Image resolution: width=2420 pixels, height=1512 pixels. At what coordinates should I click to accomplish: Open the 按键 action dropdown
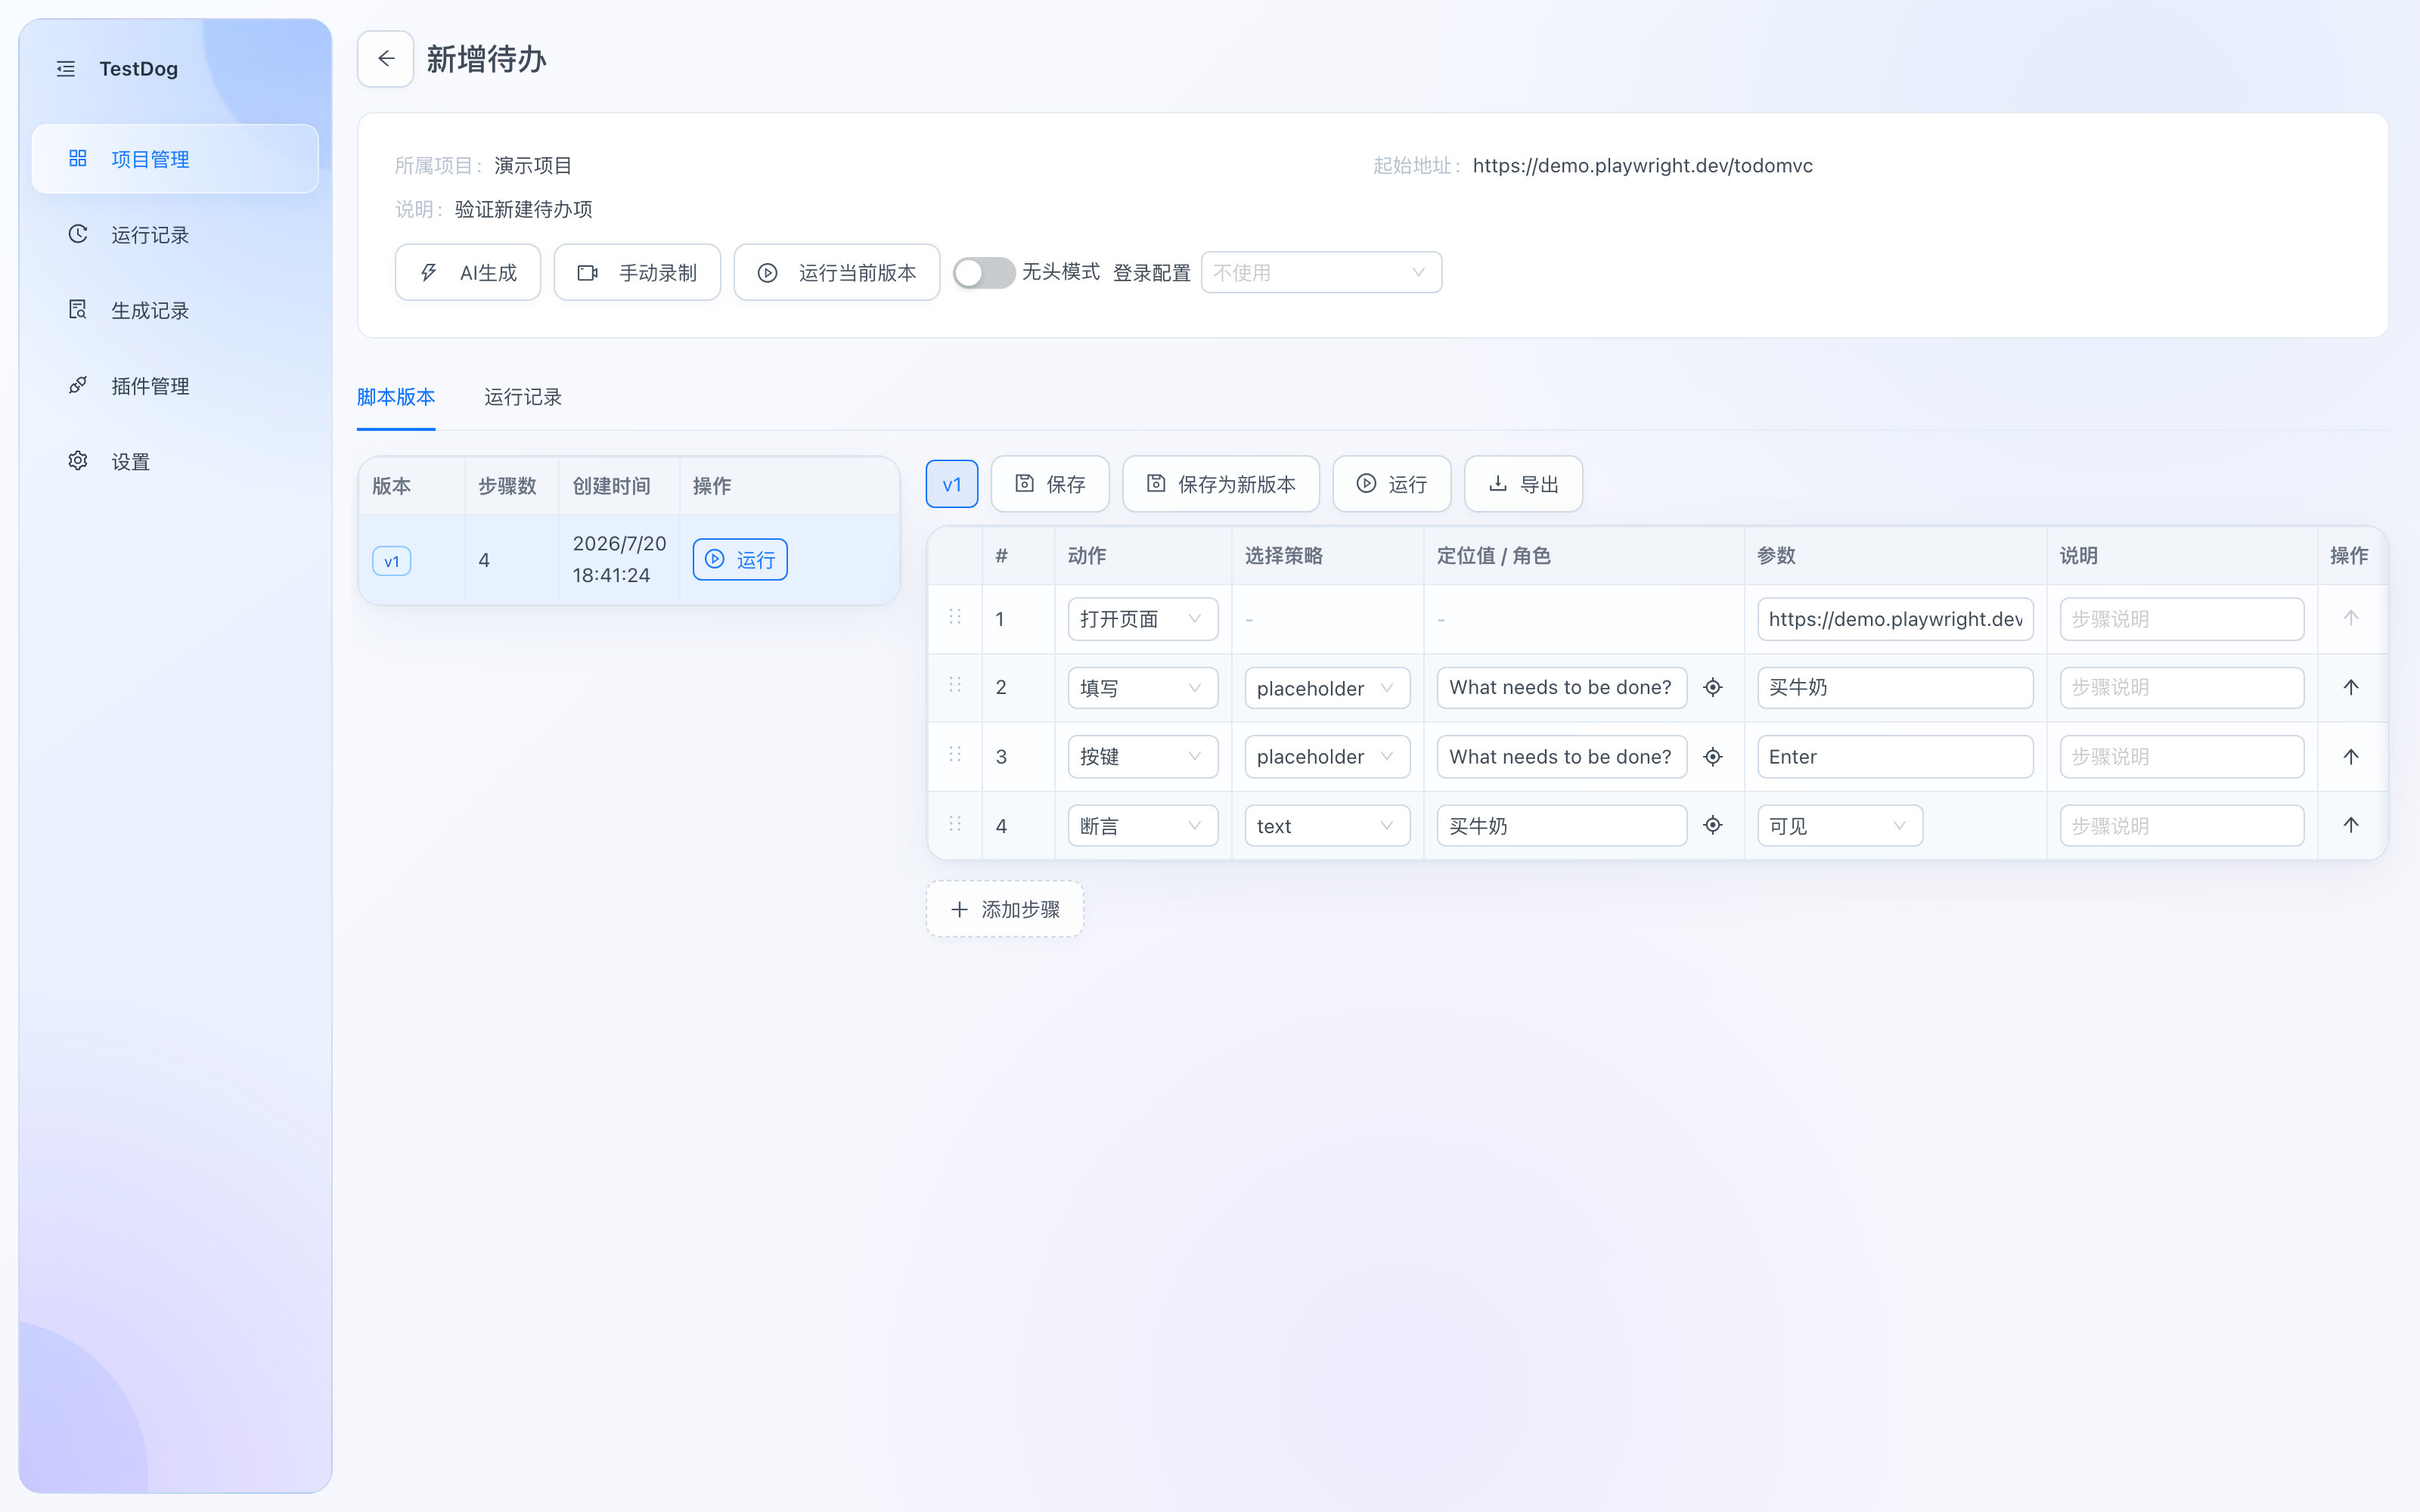tap(1143, 757)
